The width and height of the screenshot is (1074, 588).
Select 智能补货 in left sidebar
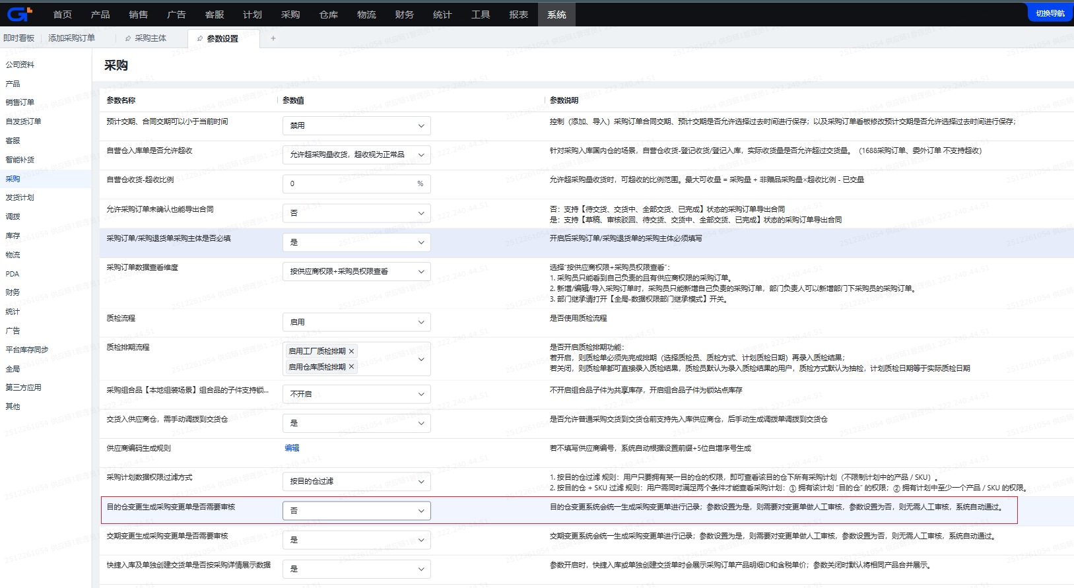(20, 160)
